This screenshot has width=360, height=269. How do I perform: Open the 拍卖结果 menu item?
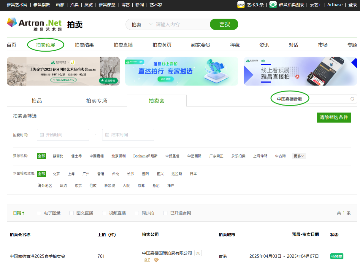coord(84,45)
